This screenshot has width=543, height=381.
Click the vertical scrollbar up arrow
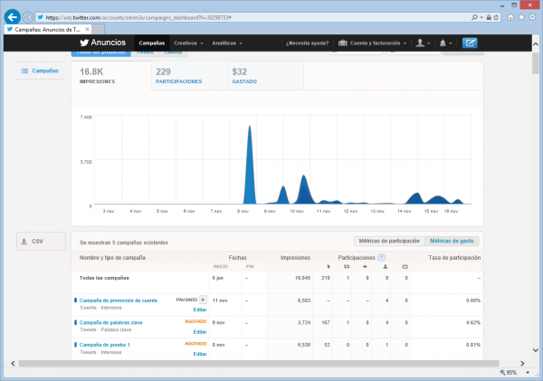536,44
